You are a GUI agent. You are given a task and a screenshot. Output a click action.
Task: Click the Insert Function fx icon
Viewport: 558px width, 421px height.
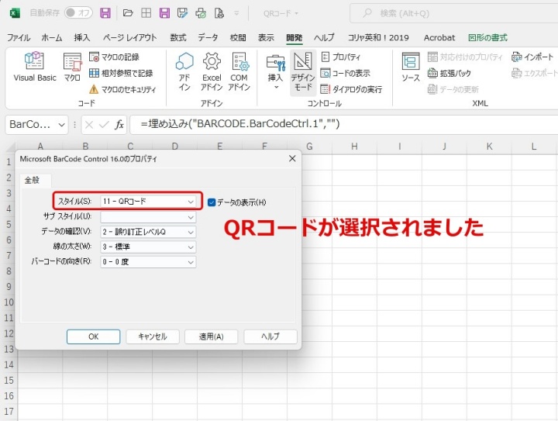[119, 125]
